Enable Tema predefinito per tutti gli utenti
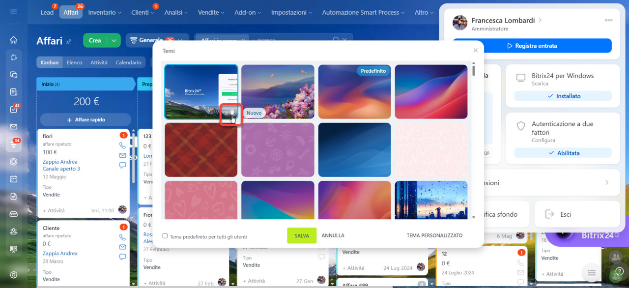 pos(165,236)
